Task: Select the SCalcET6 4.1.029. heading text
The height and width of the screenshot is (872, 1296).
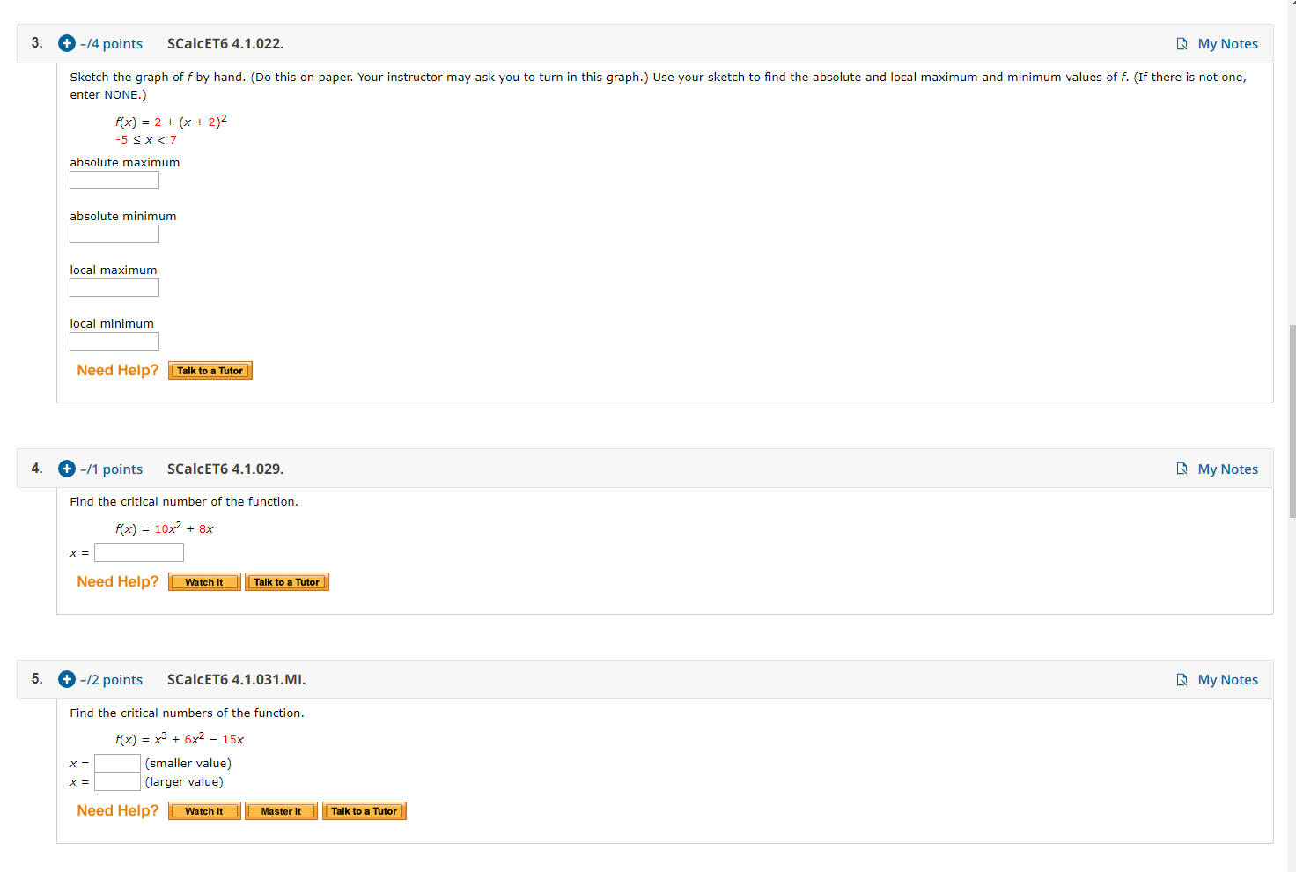Action: tap(225, 469)
